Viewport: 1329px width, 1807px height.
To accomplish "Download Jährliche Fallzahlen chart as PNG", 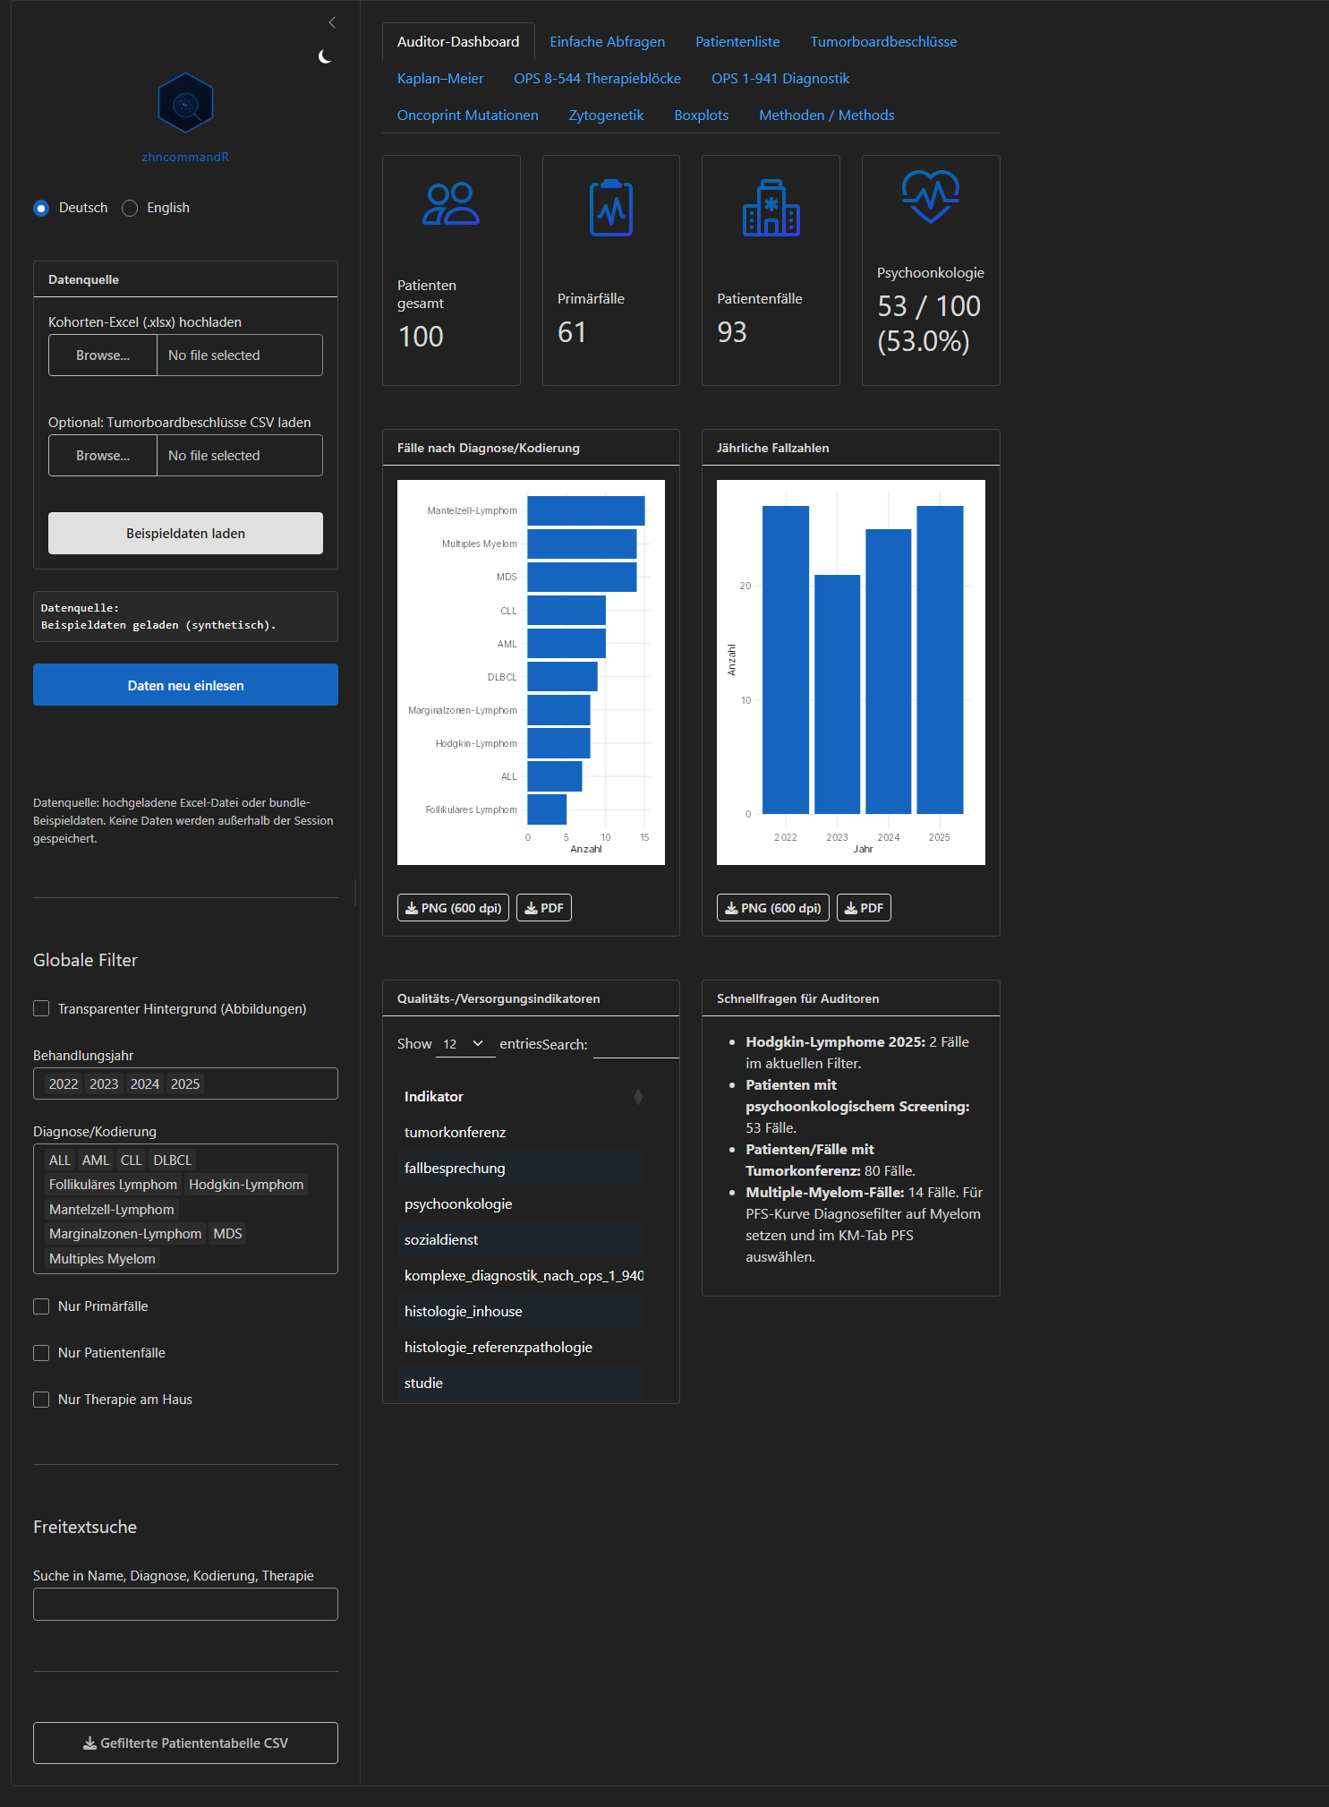I will [x=773, y=907].
